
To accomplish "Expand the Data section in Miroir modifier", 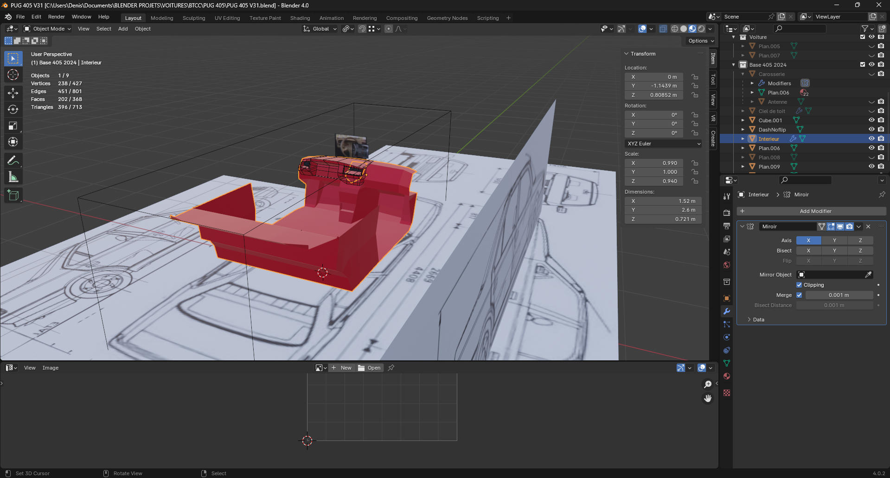I will click(x=758, y=320).
